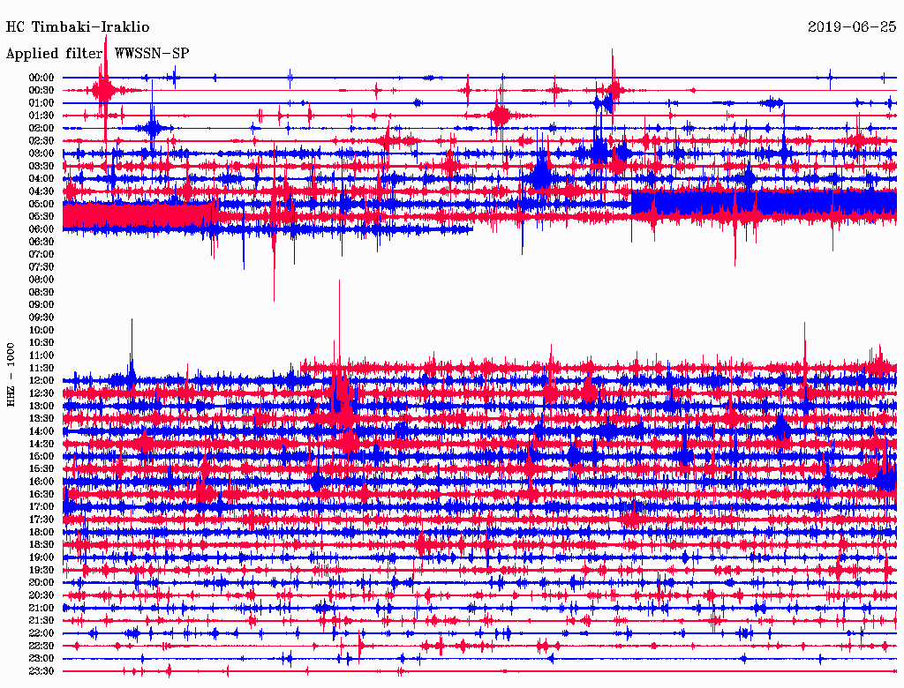Select the 09:00 time label
The image size is (904, 688).
[x=41, y=305]
